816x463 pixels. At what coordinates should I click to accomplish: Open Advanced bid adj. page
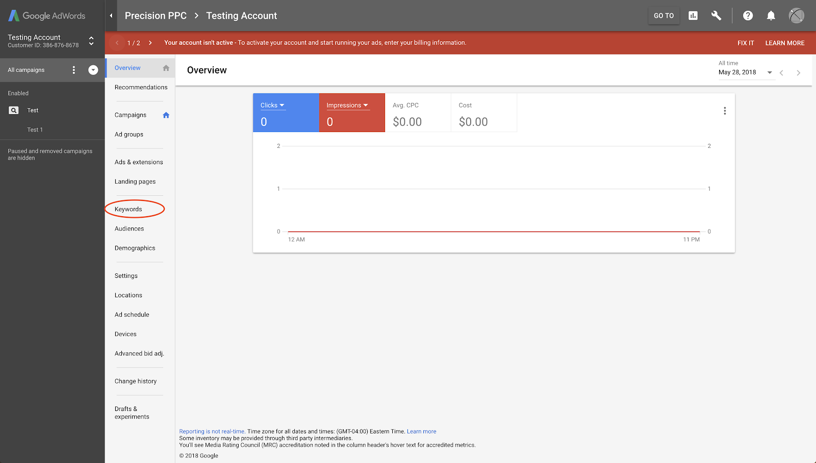click(x=140, y=353)
